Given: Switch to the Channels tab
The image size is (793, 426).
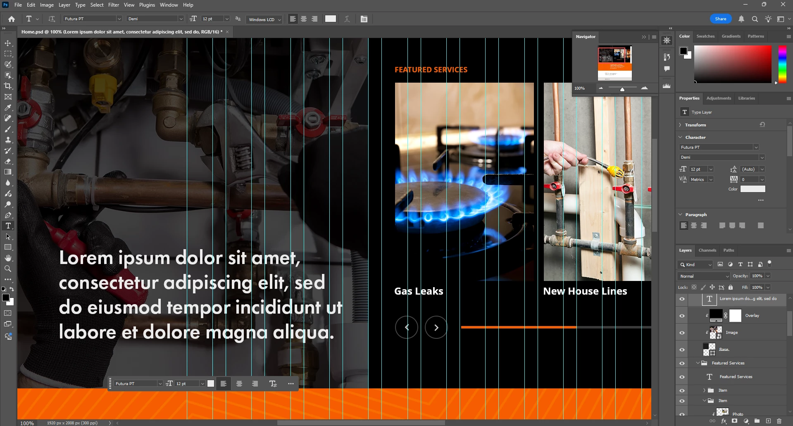Looking at the screenshot, I should [x=707, y=250].
